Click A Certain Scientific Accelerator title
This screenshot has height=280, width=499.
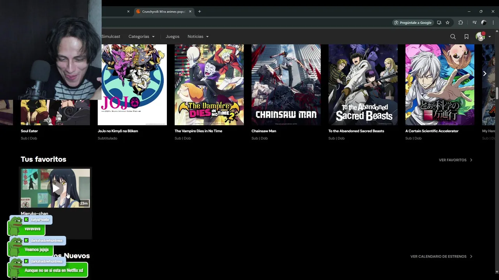click(x=432, y=131)
